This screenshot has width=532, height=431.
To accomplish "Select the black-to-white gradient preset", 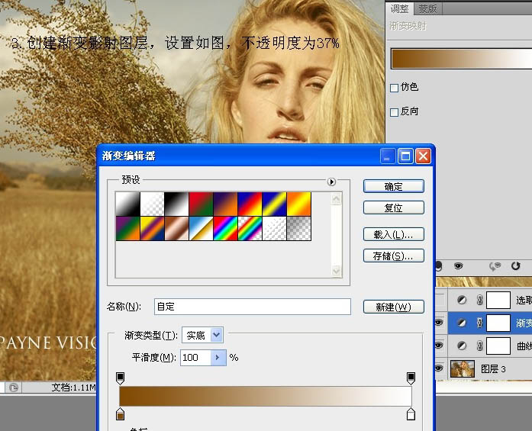I will 176,204.
